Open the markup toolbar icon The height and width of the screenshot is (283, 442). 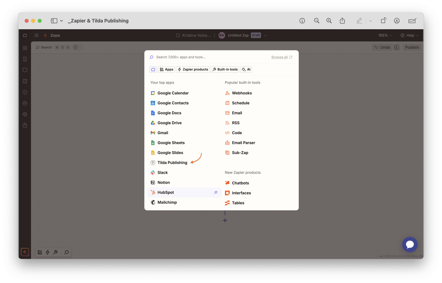397,21
